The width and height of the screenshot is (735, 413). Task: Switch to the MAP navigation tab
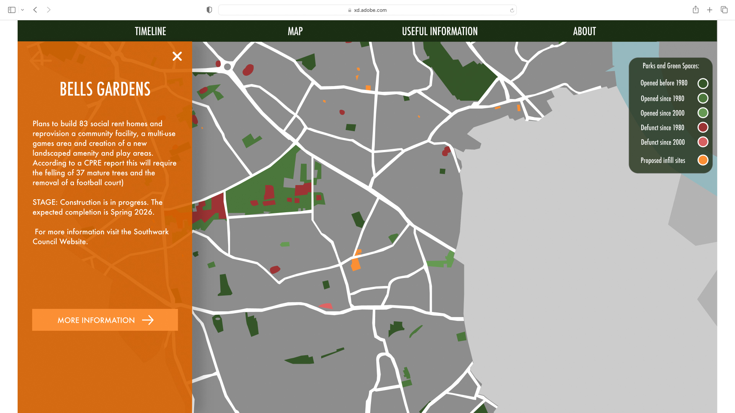pos(295,31)
